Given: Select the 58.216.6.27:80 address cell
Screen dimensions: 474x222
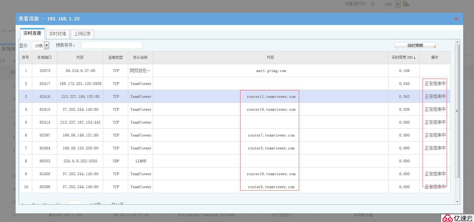Looking at the screenshot, I should 80,71.
